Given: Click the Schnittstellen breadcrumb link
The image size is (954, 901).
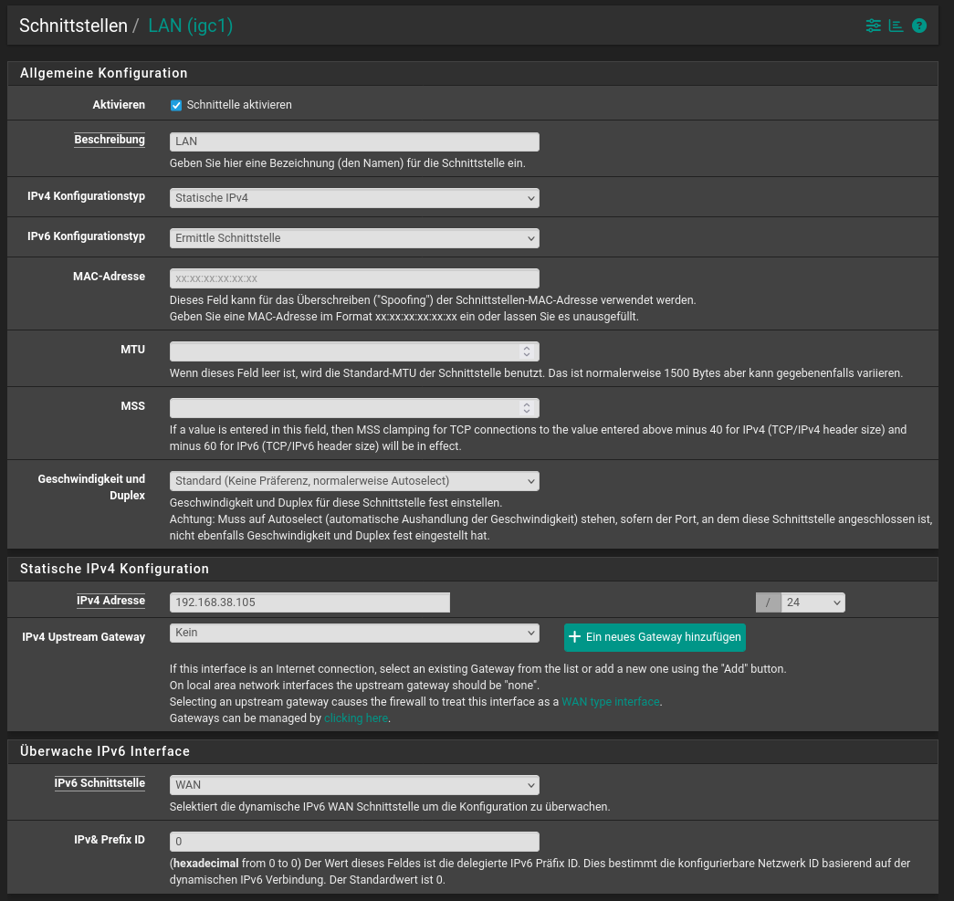Looking at the screenshot, I should tap(73, 26).
